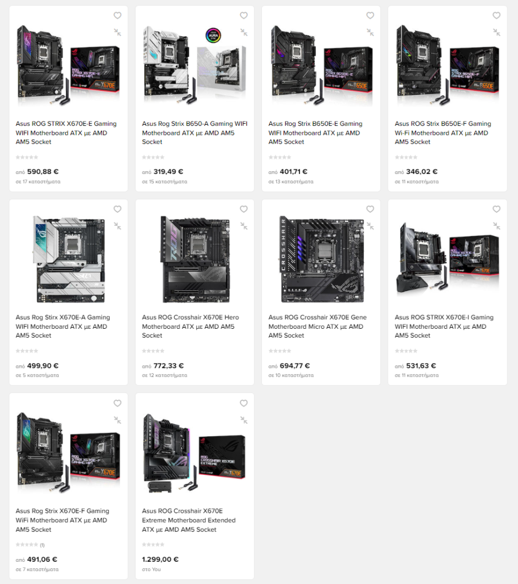Favorite the X670E-A Gaming WIFI motherboard
The width and height of the screenshot is (518, 584).
click(x=118, y=209)
